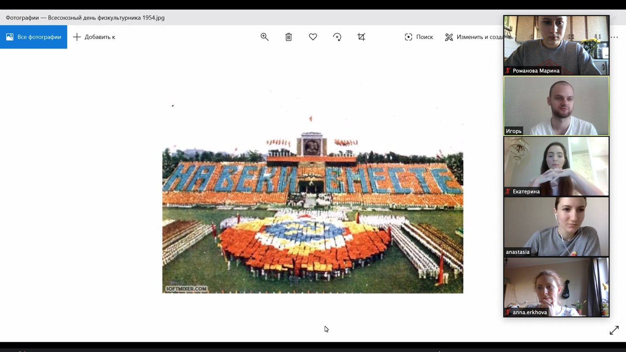Rotate the photo using rotate icon
Image resolution: width=626 pixels, height=352 pixels.
(x=337, y=37)
